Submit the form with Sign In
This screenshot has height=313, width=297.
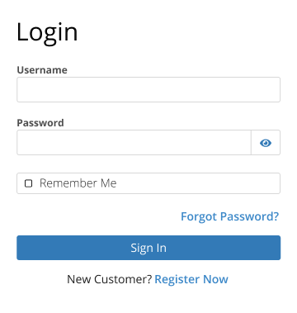pyautogui.click(x=148, y=248)
